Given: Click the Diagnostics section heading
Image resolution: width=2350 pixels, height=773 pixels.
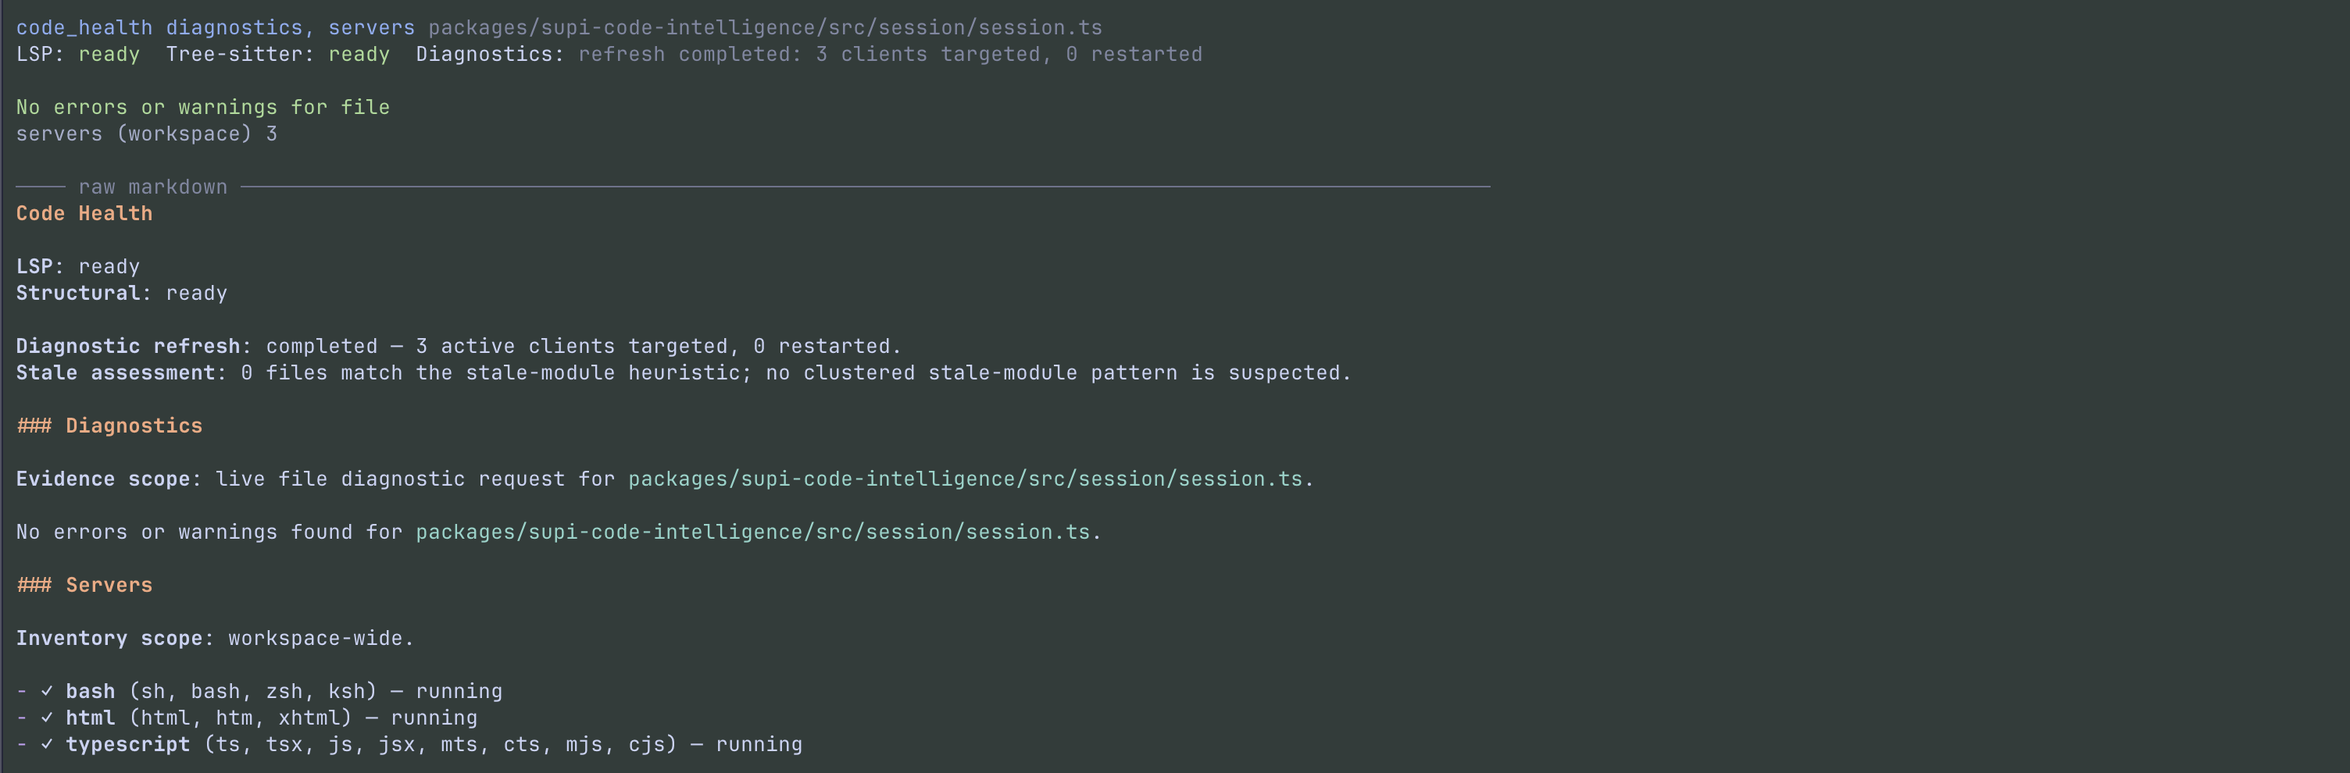Looking at the screenshot, I should tap(134, 426).
